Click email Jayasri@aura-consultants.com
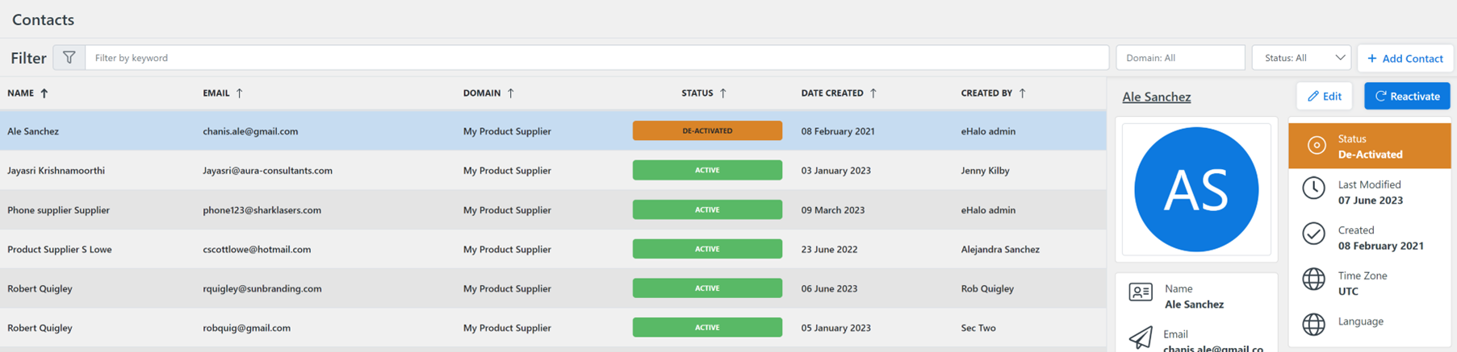This screenshot has width=1457, height=352. pyautogui.click(x=267, y=171)
